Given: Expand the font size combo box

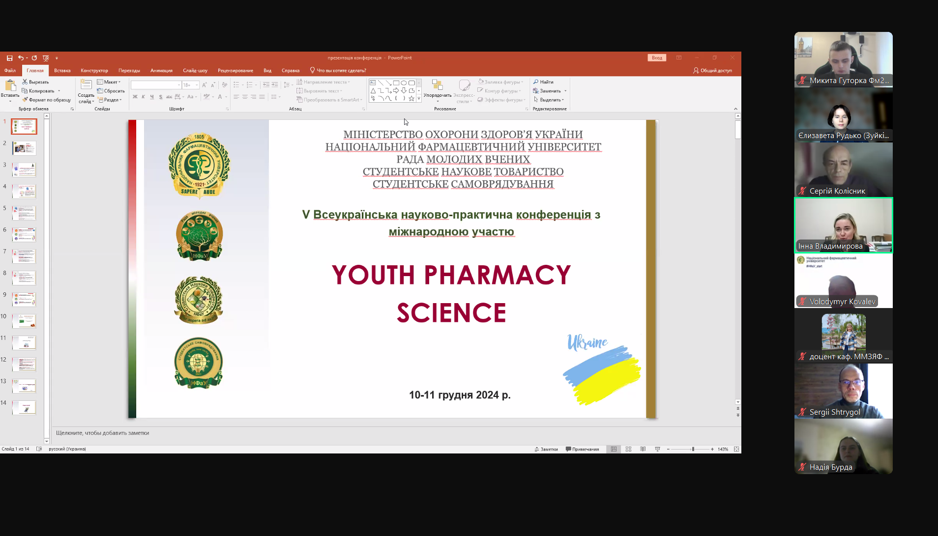Looking at the screenshot, I should [197, 85].
